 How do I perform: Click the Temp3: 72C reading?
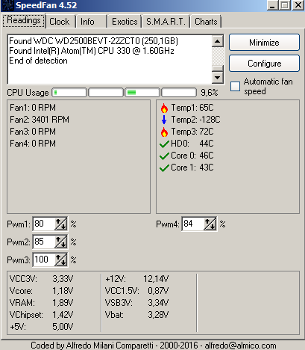coord(192,132)
